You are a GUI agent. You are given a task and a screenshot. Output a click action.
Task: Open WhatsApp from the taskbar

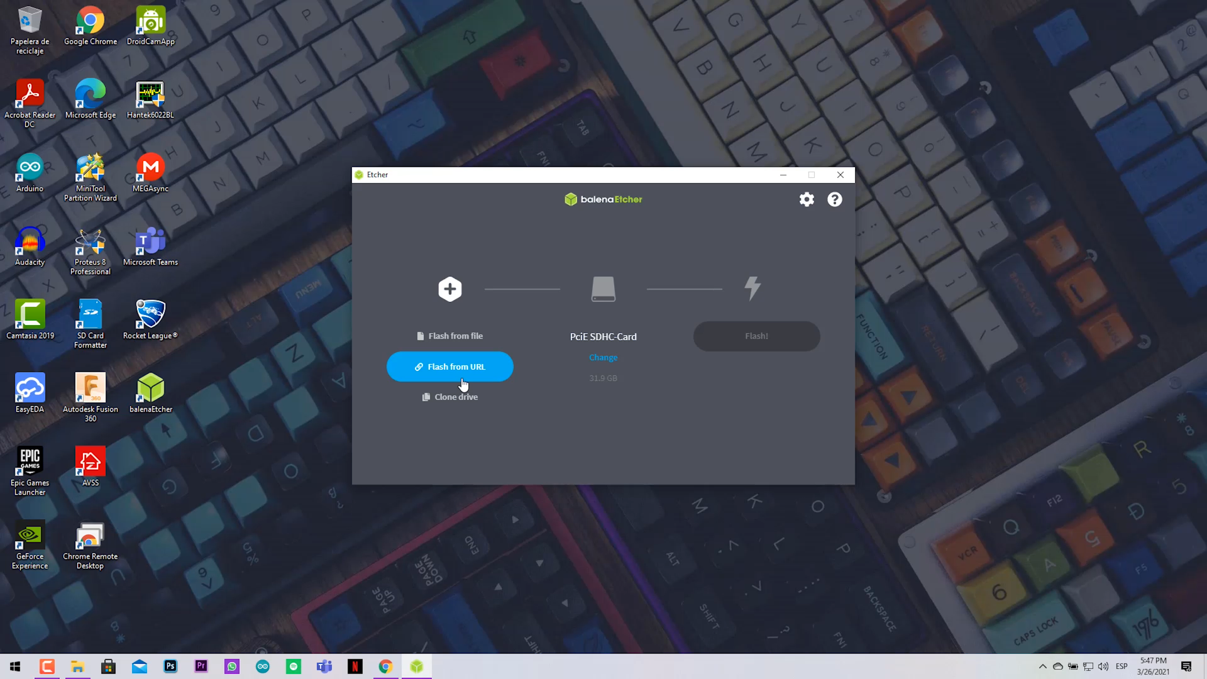(232, 666)
